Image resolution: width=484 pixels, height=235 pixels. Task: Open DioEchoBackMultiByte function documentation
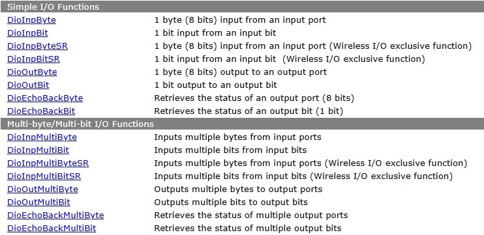[55, 215]
